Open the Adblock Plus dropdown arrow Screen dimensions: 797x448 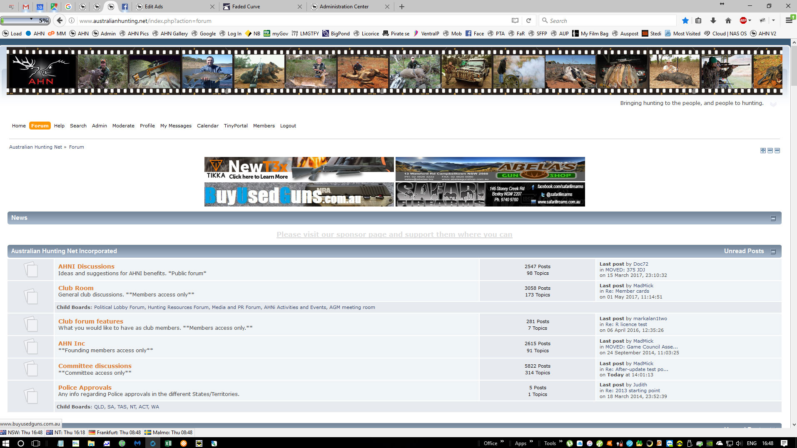coord(750,20)
